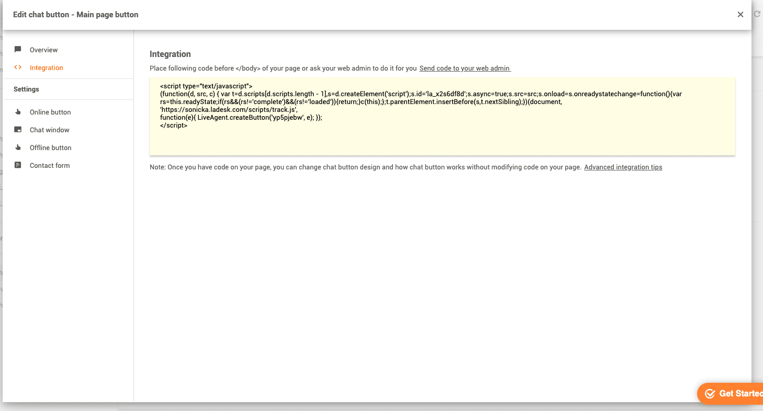The image size is (763, 411).
Task: Open Advanced integration tips
Action: point(623,167)
